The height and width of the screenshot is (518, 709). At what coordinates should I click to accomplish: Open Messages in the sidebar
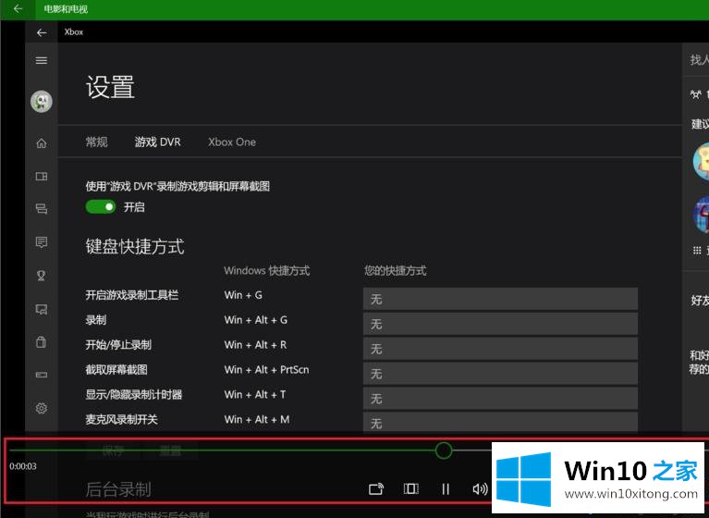tap(42, 242)
